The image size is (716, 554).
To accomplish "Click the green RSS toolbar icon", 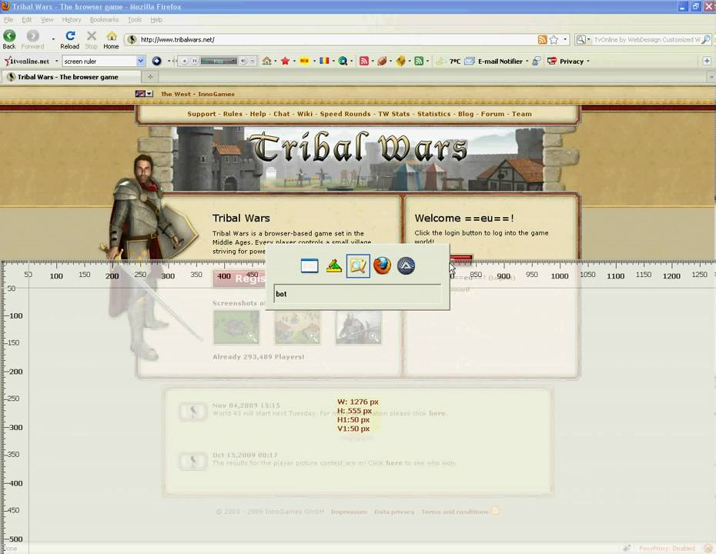I will click(419, 61).
